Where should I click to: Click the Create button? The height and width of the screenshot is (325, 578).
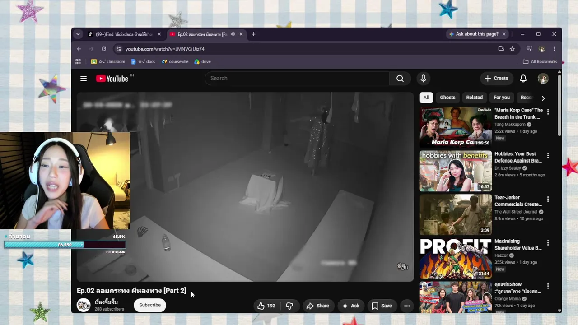(496, 79)
